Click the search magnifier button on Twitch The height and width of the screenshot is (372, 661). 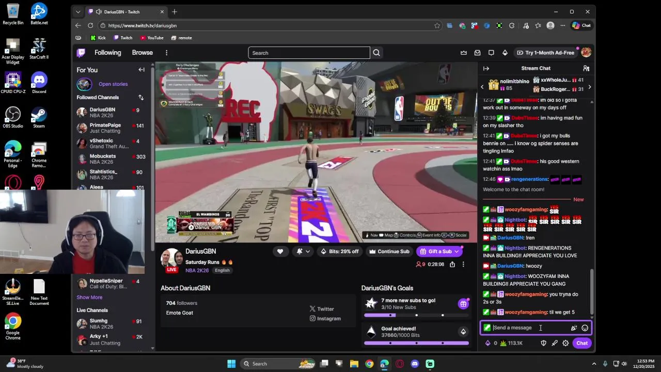point(376,53)
